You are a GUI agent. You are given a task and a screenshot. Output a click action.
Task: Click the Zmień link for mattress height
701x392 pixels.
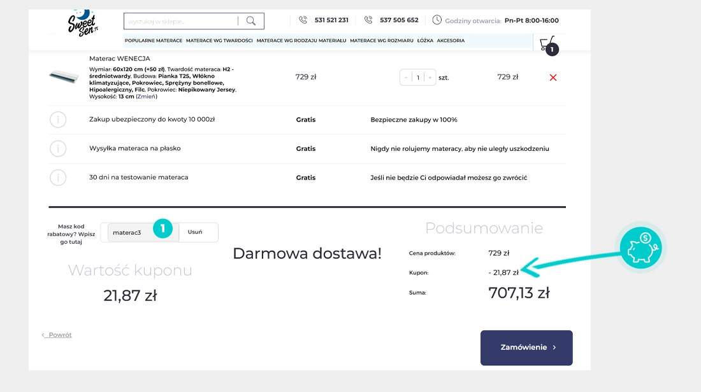point(146,97)
